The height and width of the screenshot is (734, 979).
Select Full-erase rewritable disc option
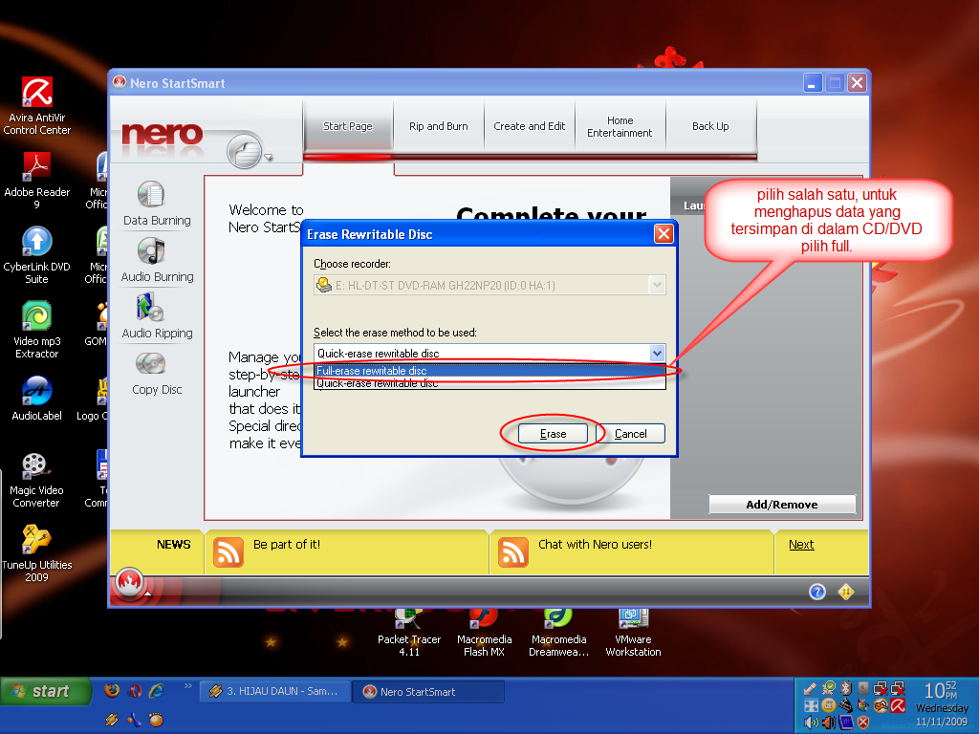(x=490, y=371)
